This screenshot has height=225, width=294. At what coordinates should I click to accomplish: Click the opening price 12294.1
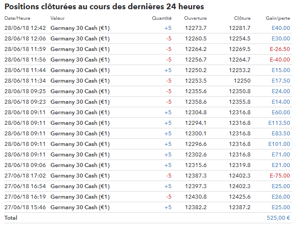(196, 123)
